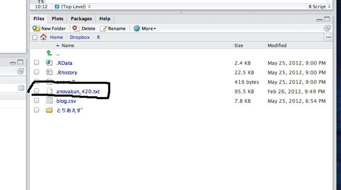Screen dimensions: 341x190
Task: Open the R Script file type dropdown
Action: [319, 7]
